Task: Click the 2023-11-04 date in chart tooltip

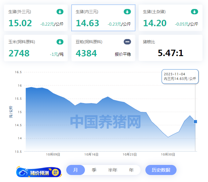Action: [174, 74]
